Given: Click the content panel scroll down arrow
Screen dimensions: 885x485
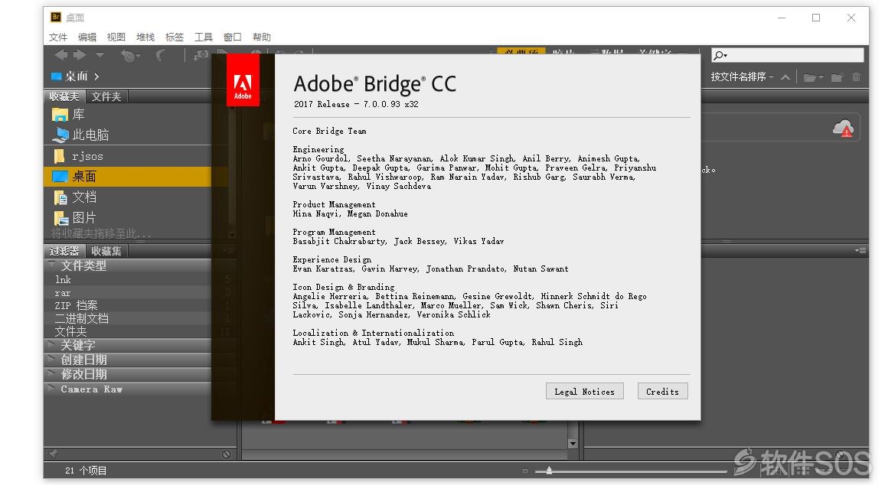Looking at the screenshot, I should [573, 443].
